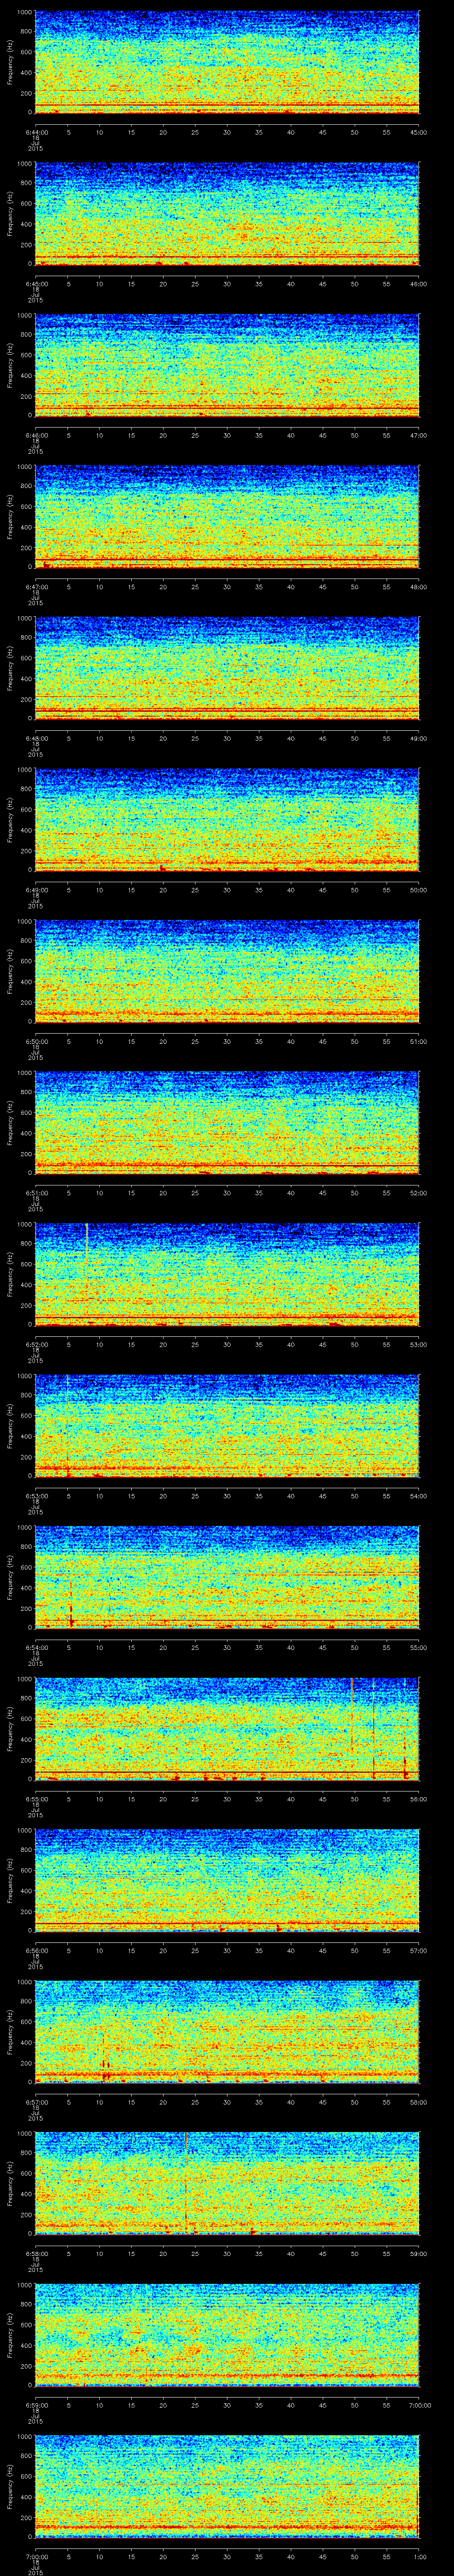
Task: Select the spectrogram panel starting at 6:55:00
Action: (227, 1729)
